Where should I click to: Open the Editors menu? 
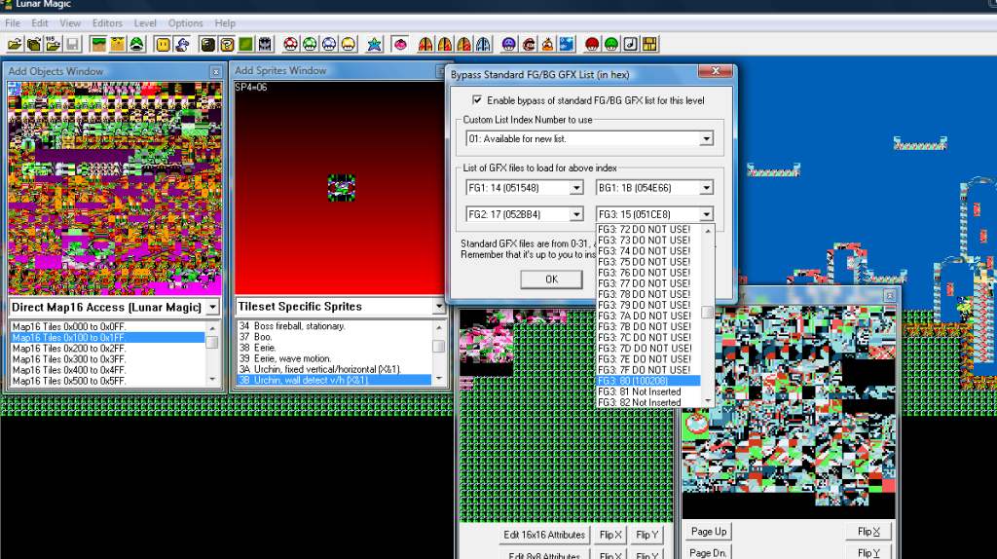[107, 23]
